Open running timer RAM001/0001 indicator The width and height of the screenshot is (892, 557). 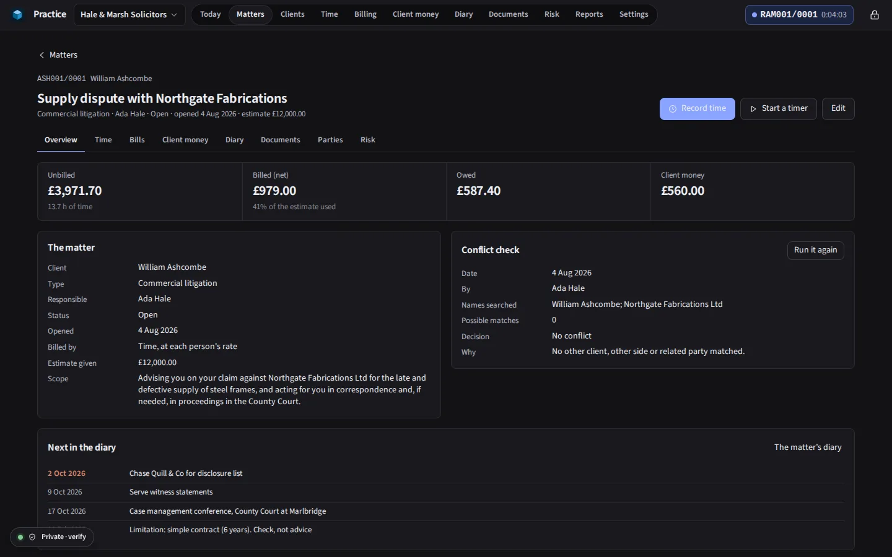(x=799, y=15)
